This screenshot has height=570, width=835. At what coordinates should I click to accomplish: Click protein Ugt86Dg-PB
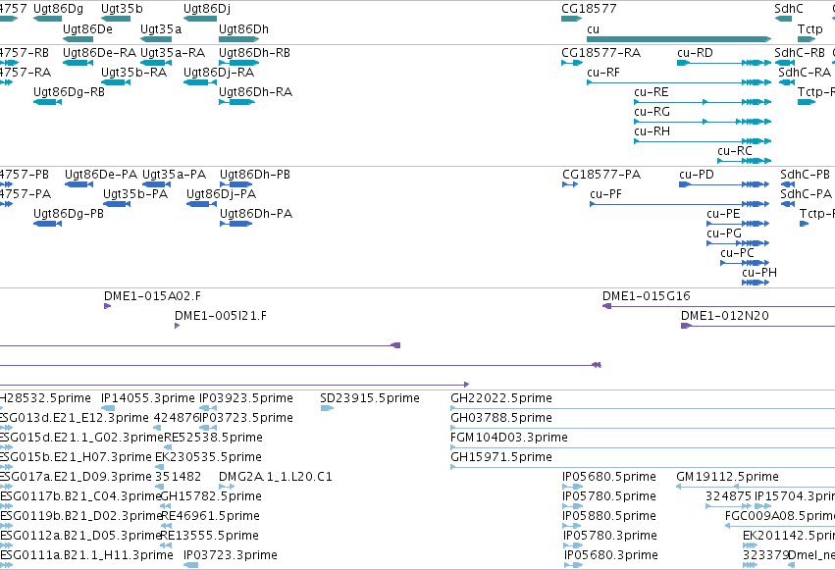(x=47, y=224)
